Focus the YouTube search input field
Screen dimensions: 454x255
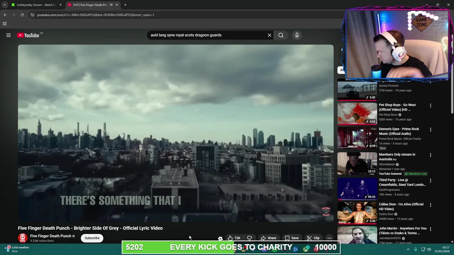pyautogui.click(x=207, y=35)
